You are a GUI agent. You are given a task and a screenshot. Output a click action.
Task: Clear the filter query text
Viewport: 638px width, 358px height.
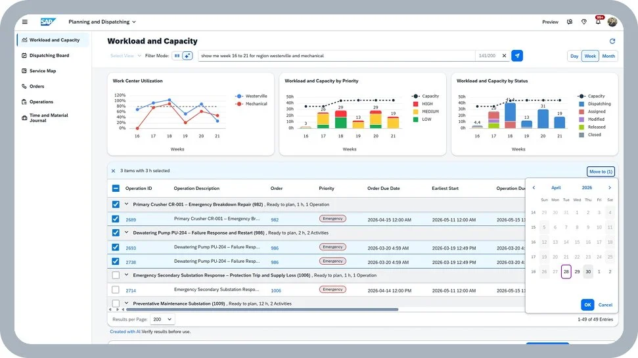point(504,56)
